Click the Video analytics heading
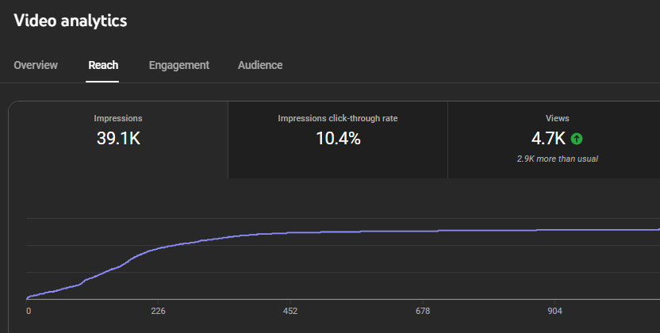Image resolution: width=660 pixels, height=333 pixels. point(71,21)
